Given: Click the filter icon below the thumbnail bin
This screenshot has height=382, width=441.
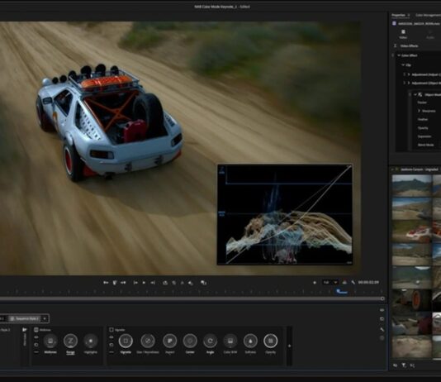Looking at the screenshot, I should point(404,365).
